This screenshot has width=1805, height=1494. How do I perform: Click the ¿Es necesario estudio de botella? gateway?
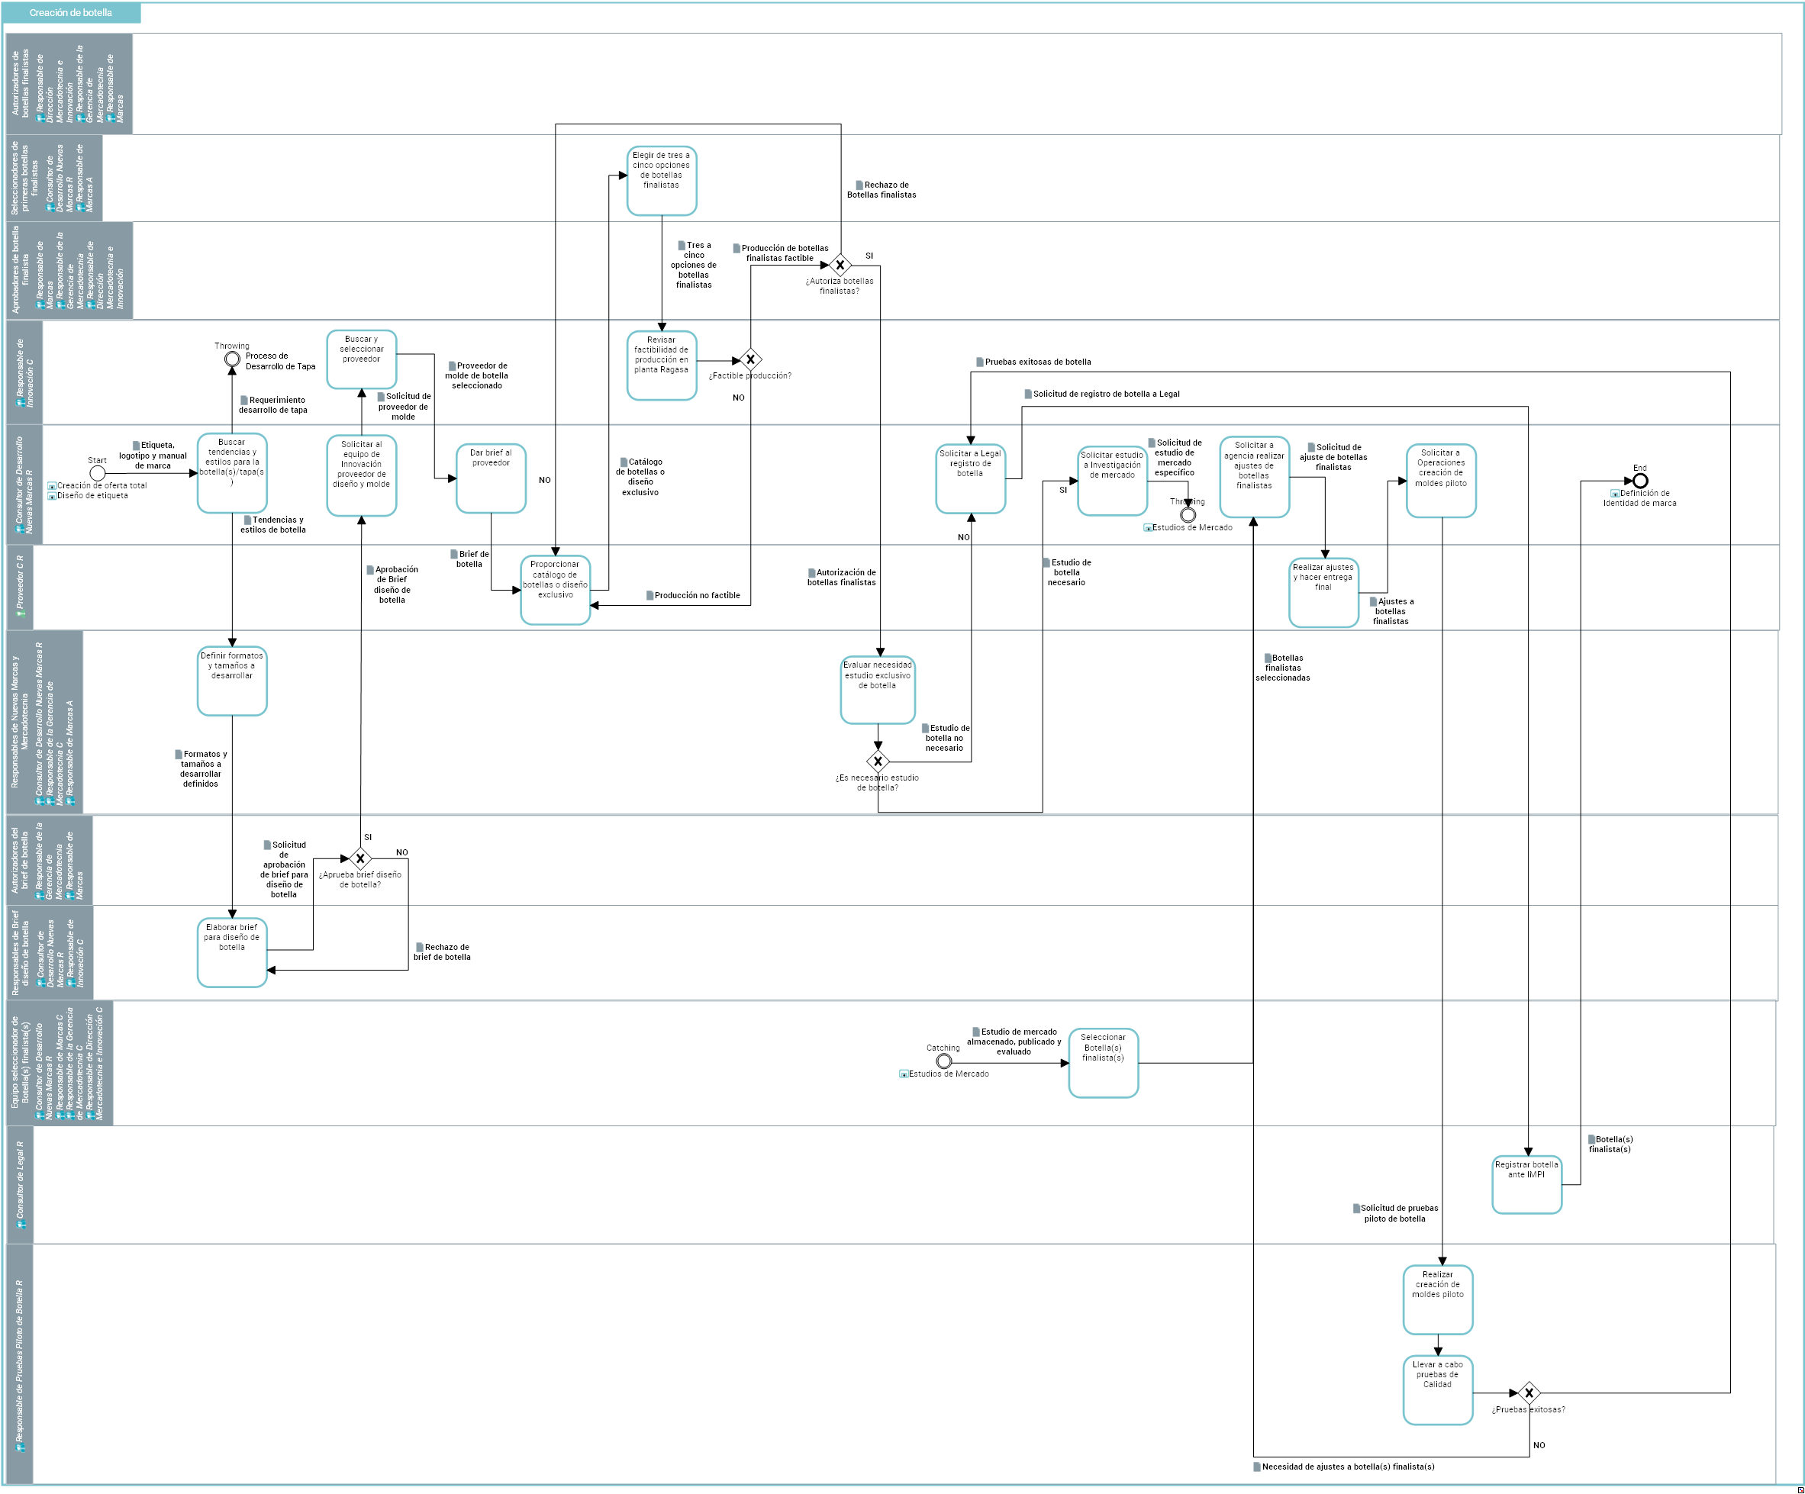click(x=878, y=761)
